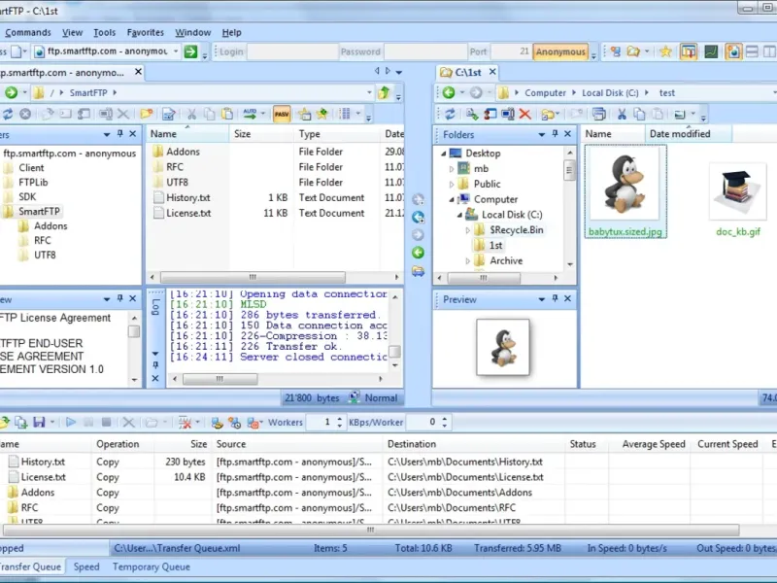
Task: Open the View menu
Action: tap(72, 33)
